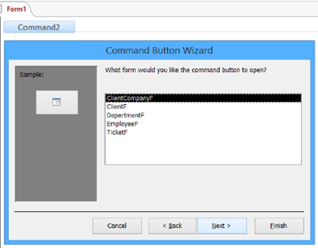Screen dimensions: 318x248
Task: Switch to the Form1 tab
Action: pyautogui.click(x=16, y=9)
